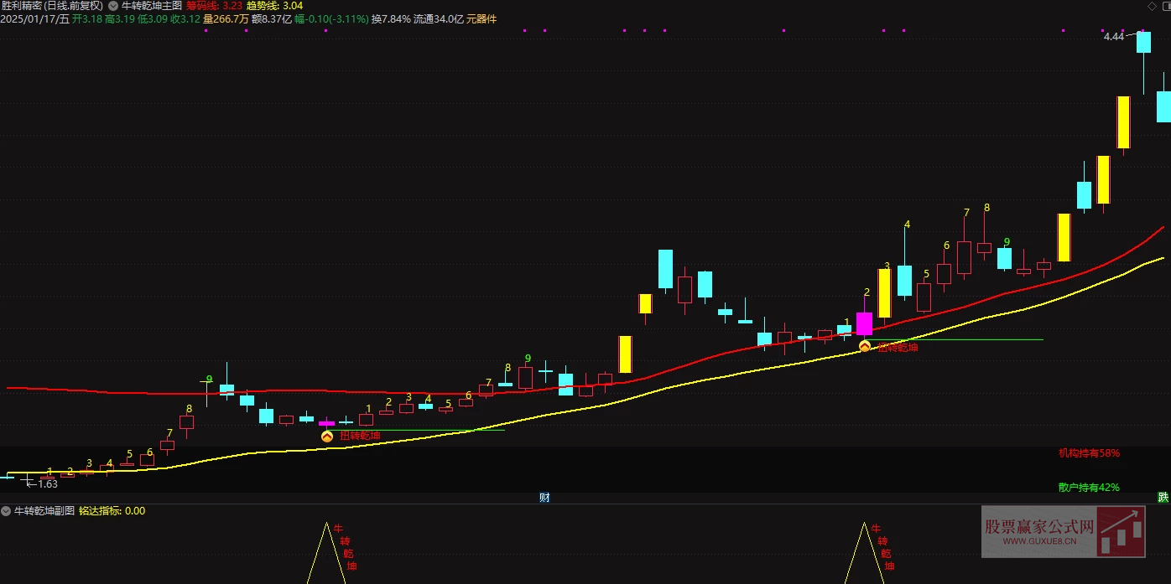Collapse the 牛转乾坤副图 sub-chart indicator chevron
The image size is (1171, 584).
tap(6, 510)
